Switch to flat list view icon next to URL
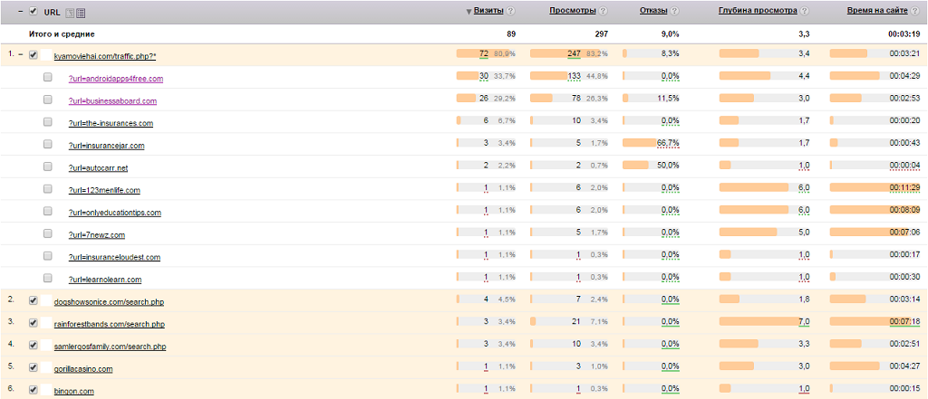 tap(81, 12)
